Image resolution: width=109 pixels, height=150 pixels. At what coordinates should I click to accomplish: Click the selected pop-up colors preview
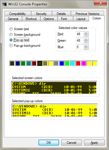tap(54, 110)
